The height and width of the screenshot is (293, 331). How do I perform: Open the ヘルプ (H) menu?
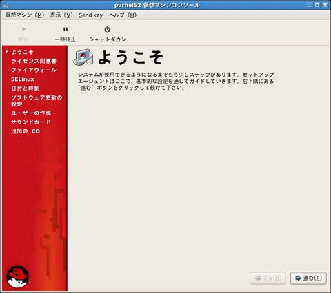coord(123,15)
